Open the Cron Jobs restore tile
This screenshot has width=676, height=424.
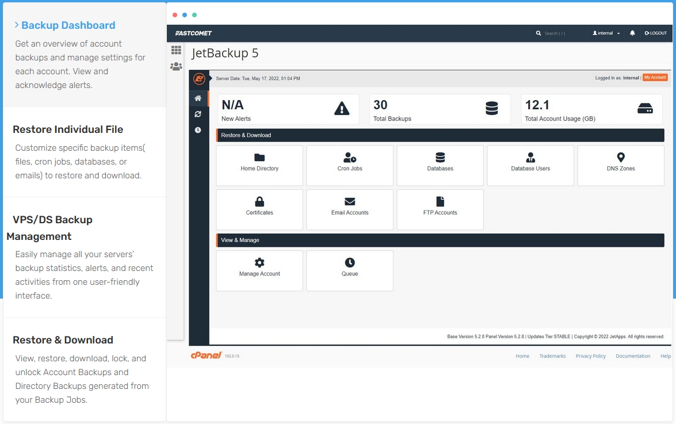(350, 165)
